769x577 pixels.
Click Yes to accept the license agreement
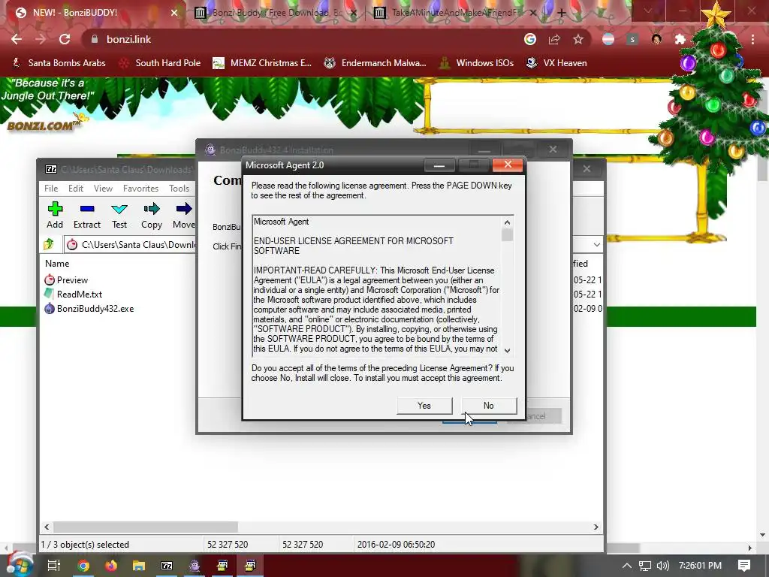click(424, 406)
